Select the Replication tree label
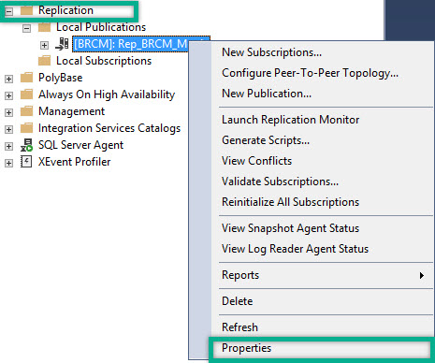 65,10
